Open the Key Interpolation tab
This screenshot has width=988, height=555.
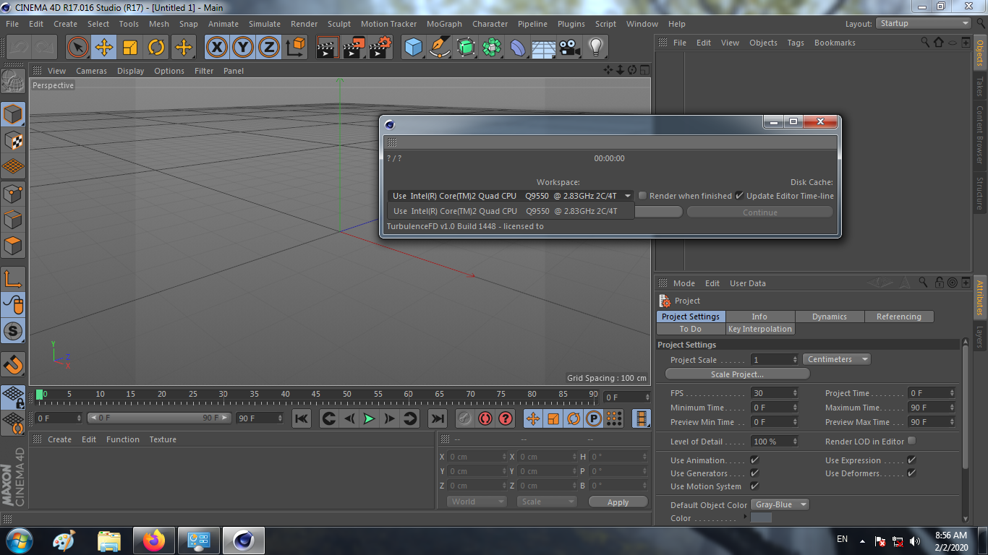(x=760, y=329)
